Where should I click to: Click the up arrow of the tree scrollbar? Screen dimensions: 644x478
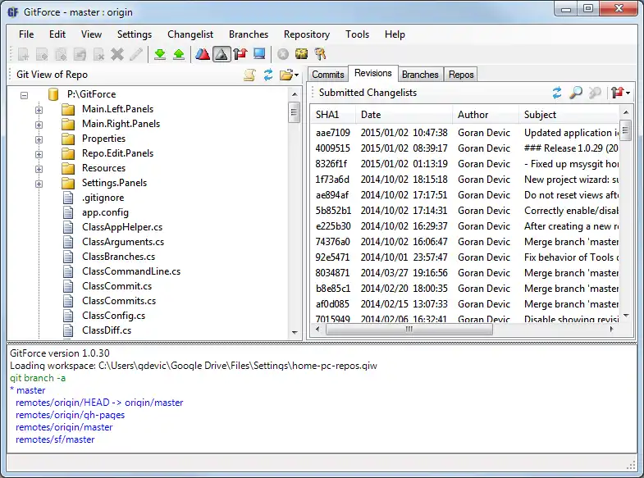click(x=295, y=95)
